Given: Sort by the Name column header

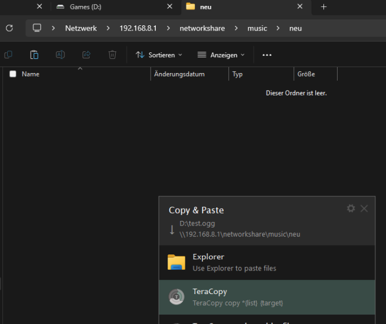Looking at the screenshot, I should pyautogui.click(x=31, y=74).
